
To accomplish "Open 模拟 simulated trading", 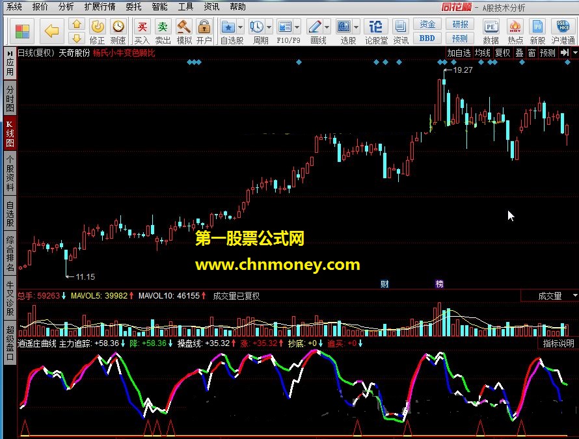I will [x=184, y=32].
